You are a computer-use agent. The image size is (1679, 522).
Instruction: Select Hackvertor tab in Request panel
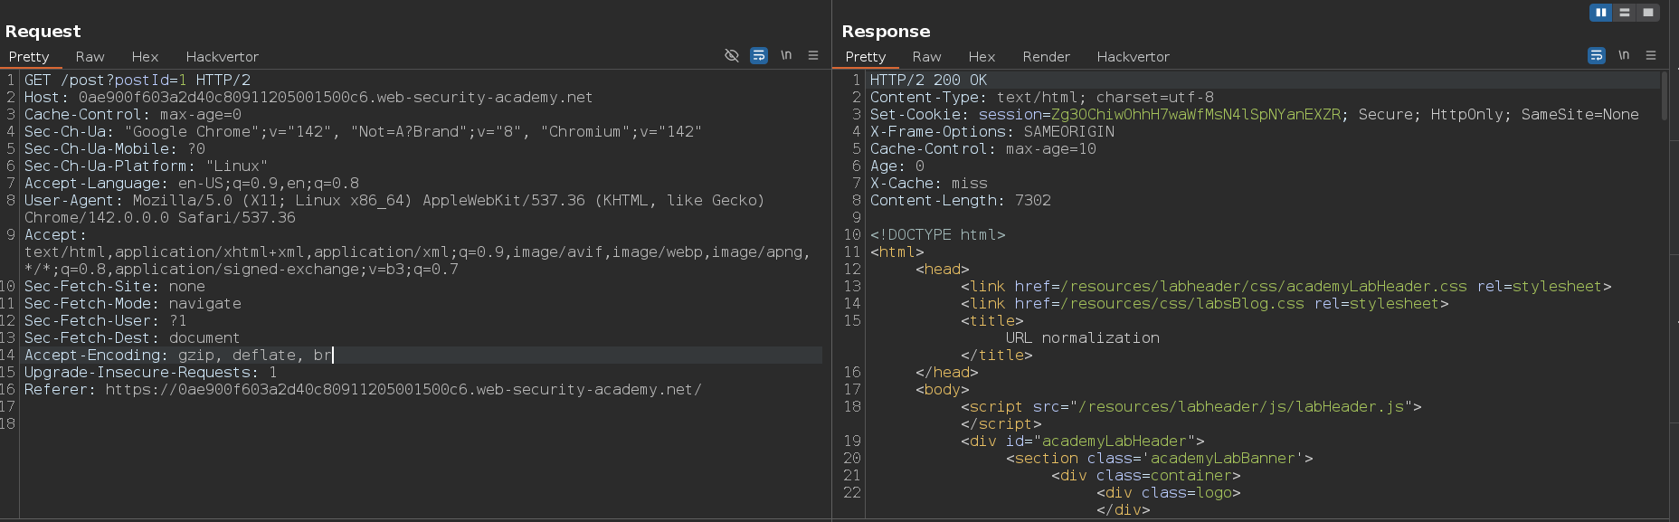tap(222, 57)
